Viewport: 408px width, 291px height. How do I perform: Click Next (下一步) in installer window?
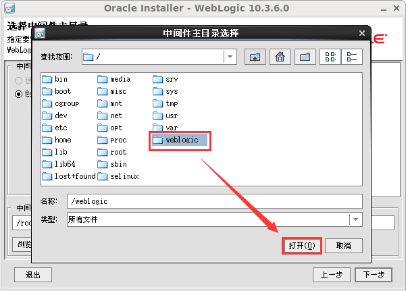coord(374,275)
